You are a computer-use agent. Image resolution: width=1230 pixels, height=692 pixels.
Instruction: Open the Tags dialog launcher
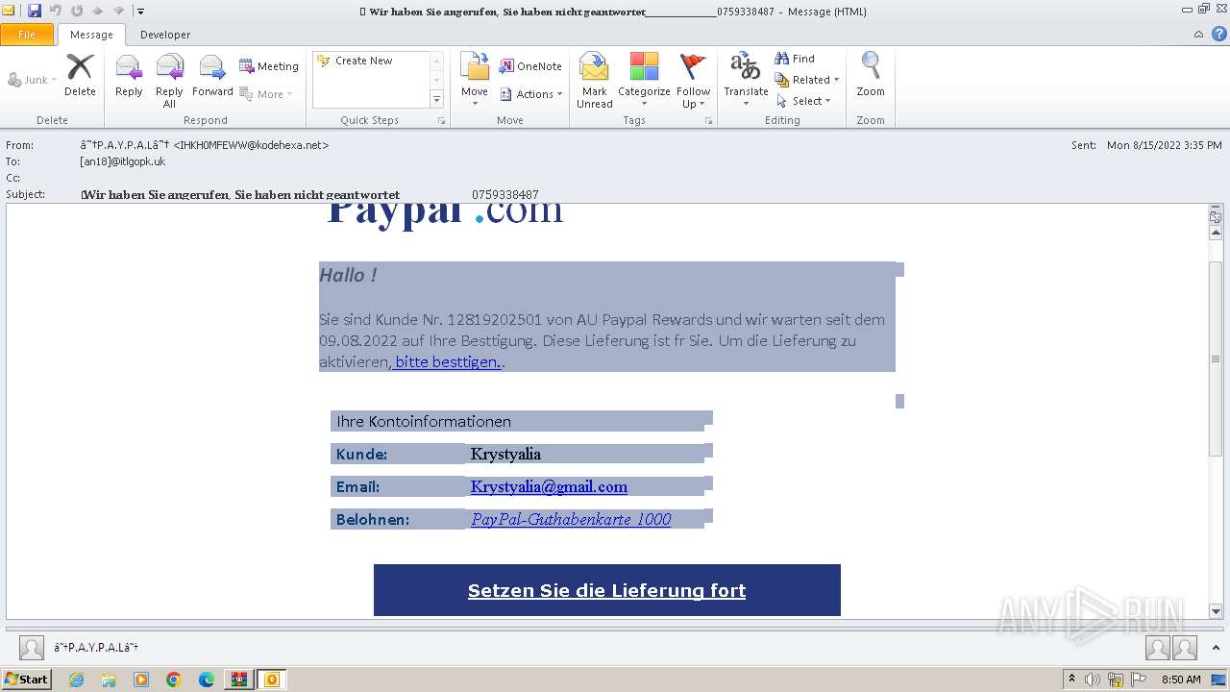coord(709,121)
